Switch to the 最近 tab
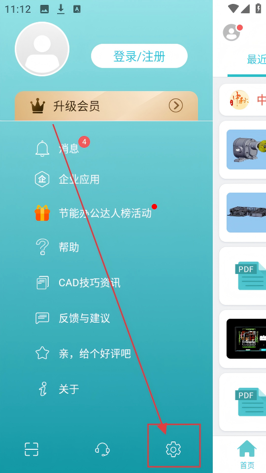Image resolution: width=266 pixels, height=473 pixels. (x=256, y=60)
